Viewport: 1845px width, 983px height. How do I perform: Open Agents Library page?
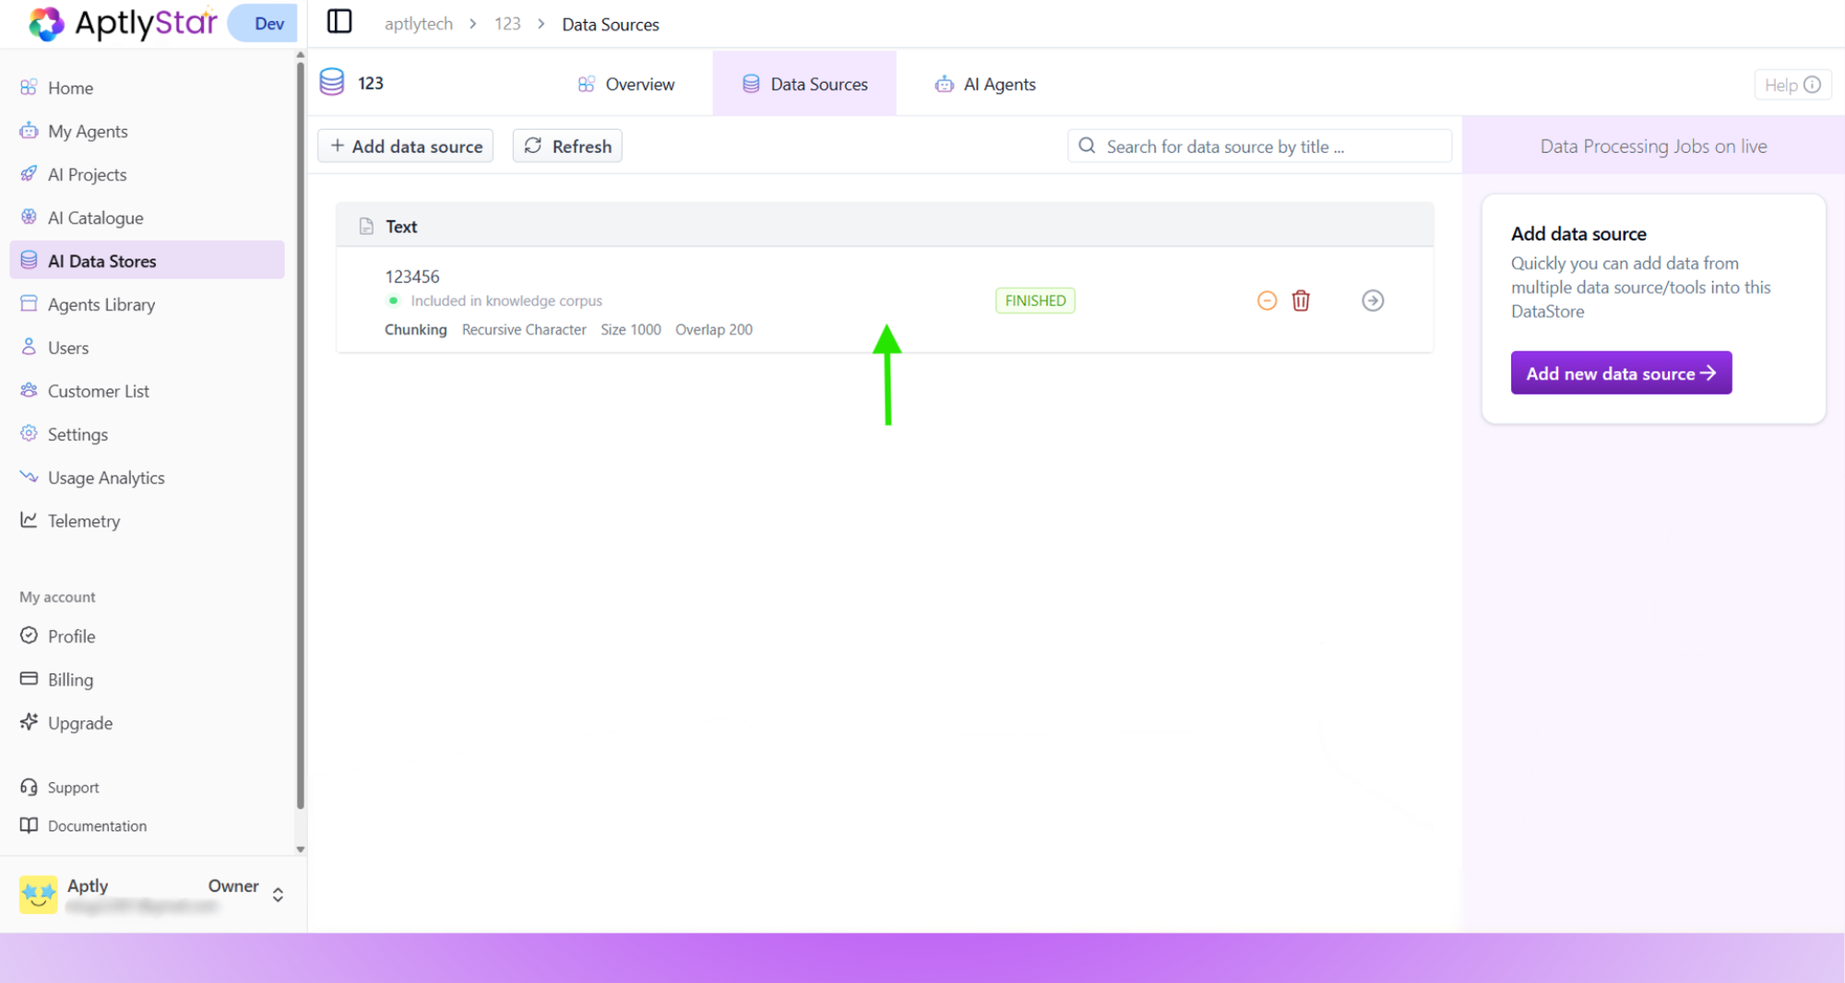[x=148, y=304]
